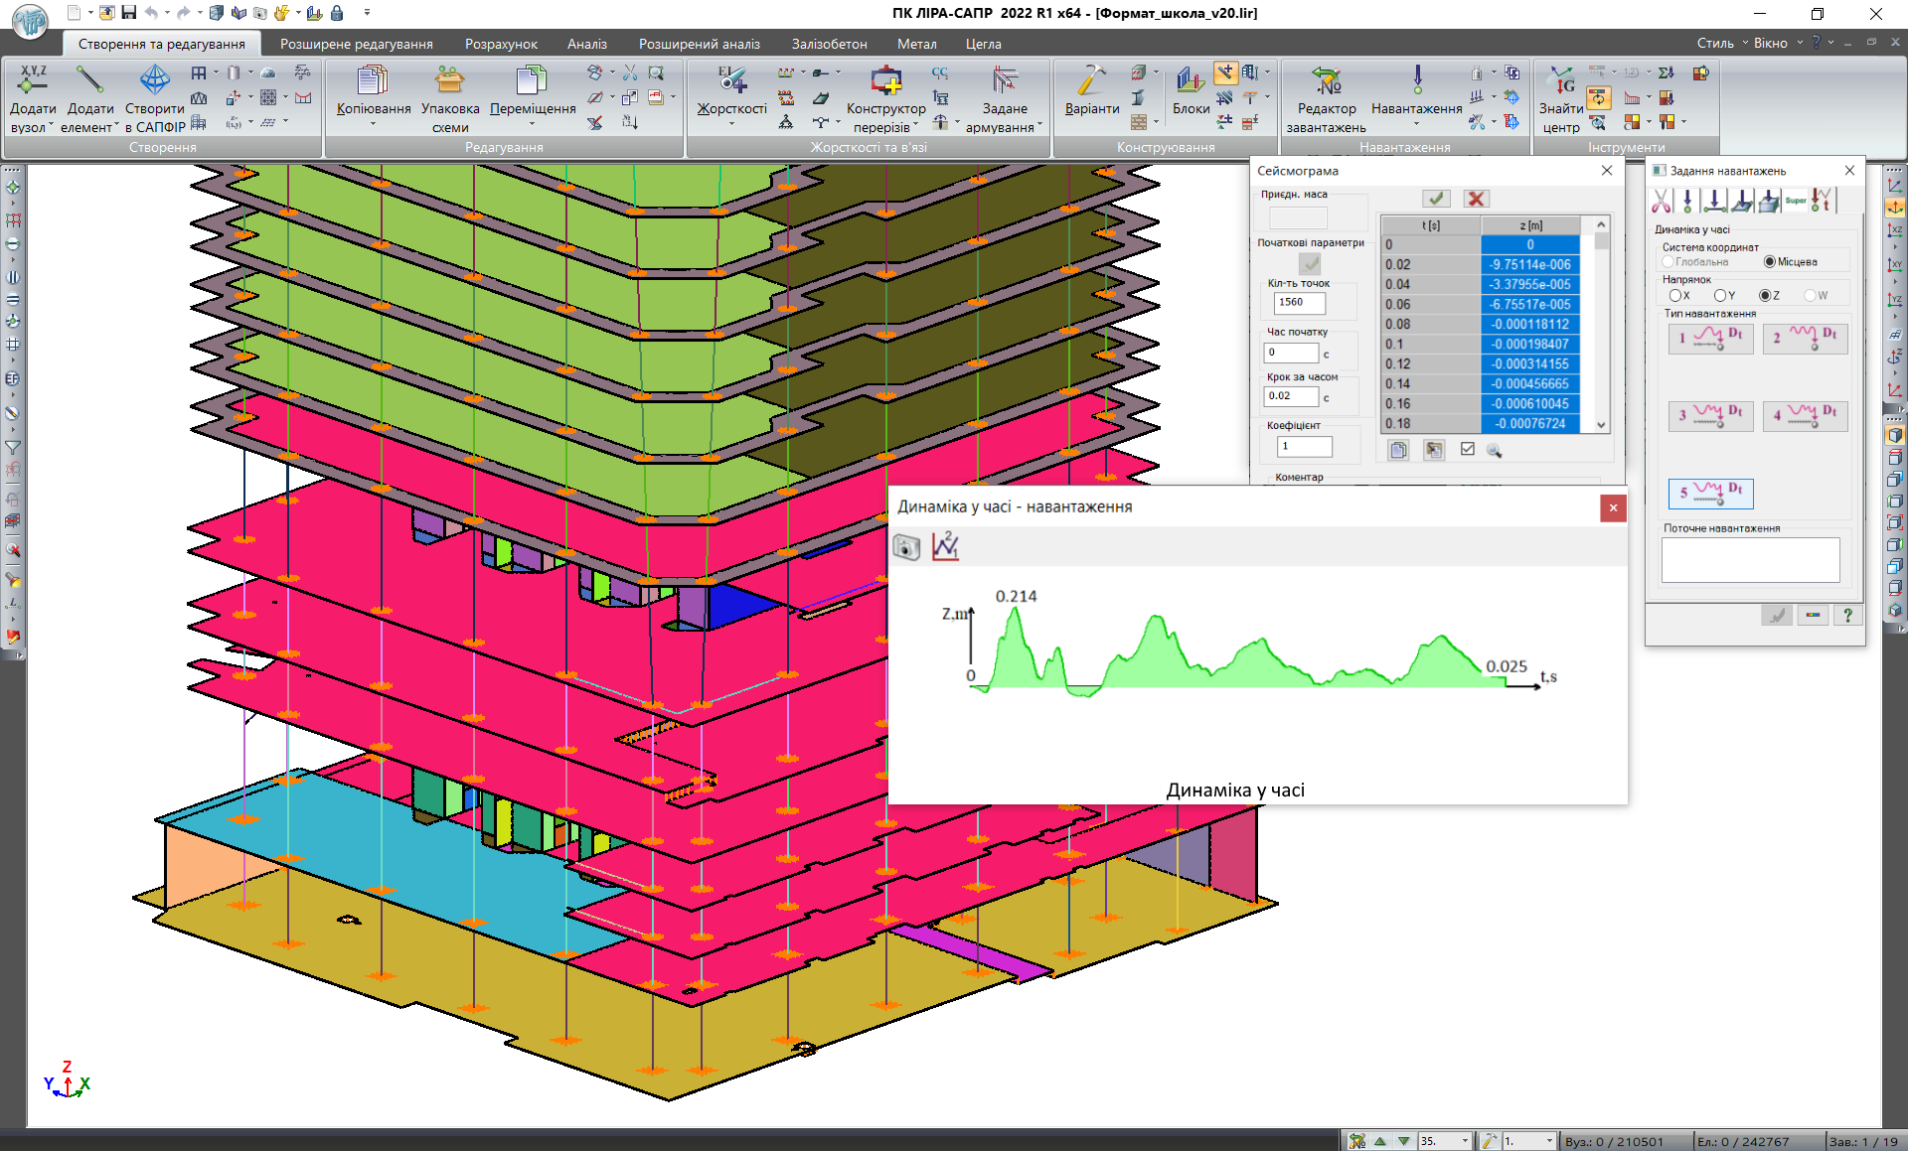Toggle checkbox below seismogram table
The width and height of the screenshot is (1908, 1151).
tap(1468, 449)
